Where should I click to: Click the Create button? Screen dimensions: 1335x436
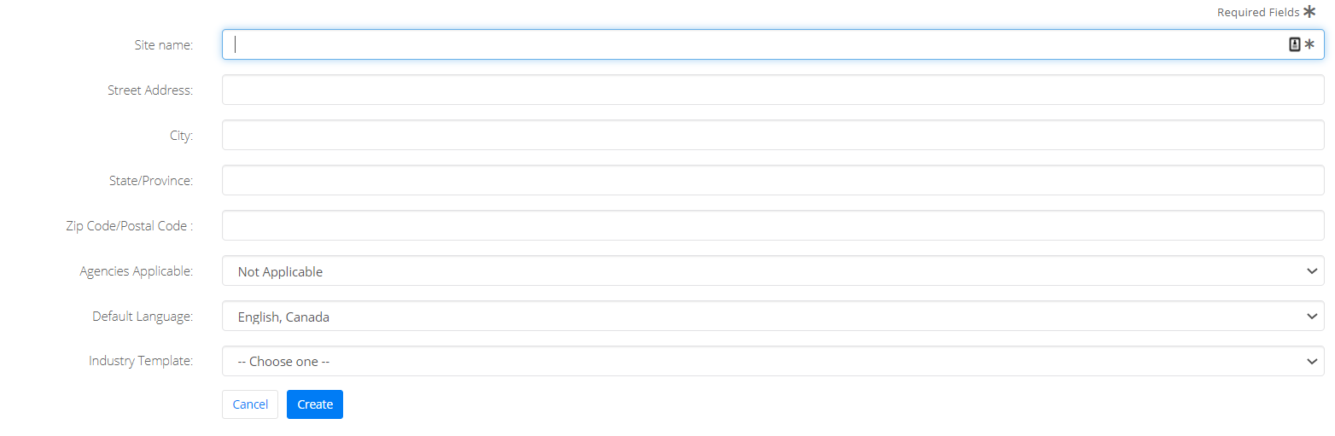pos(315,404)
